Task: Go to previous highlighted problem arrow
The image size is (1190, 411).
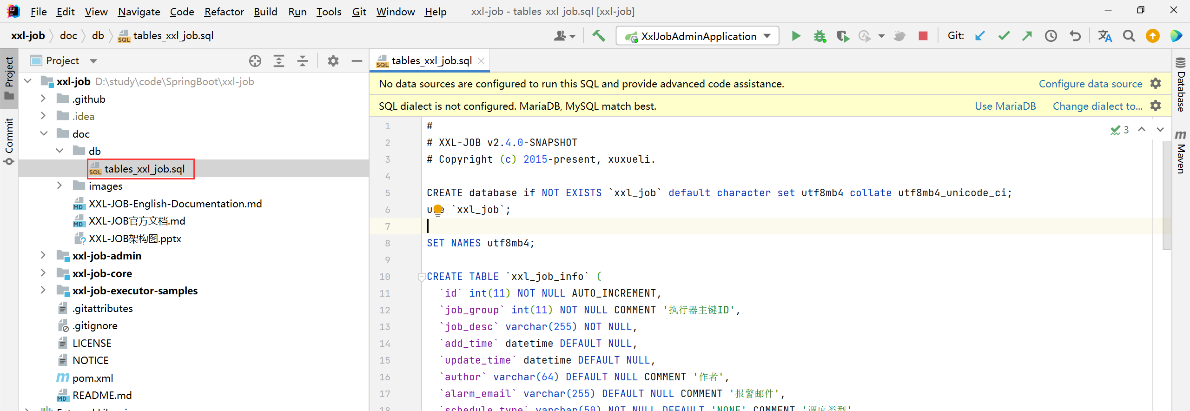Action: click(x=1142, y=130)
